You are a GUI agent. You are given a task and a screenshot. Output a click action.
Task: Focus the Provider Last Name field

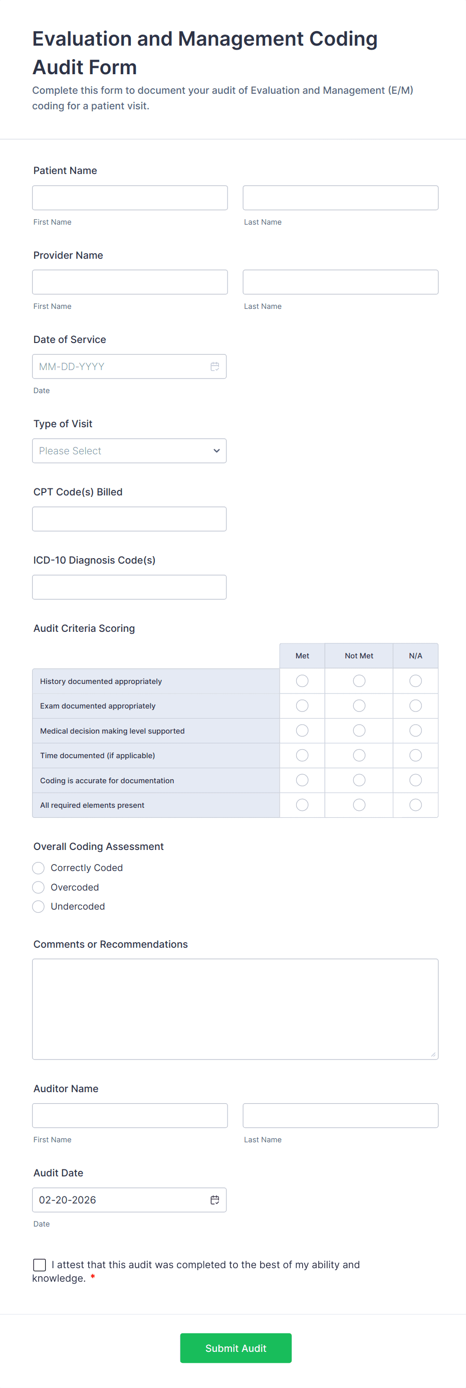point(340,282)
